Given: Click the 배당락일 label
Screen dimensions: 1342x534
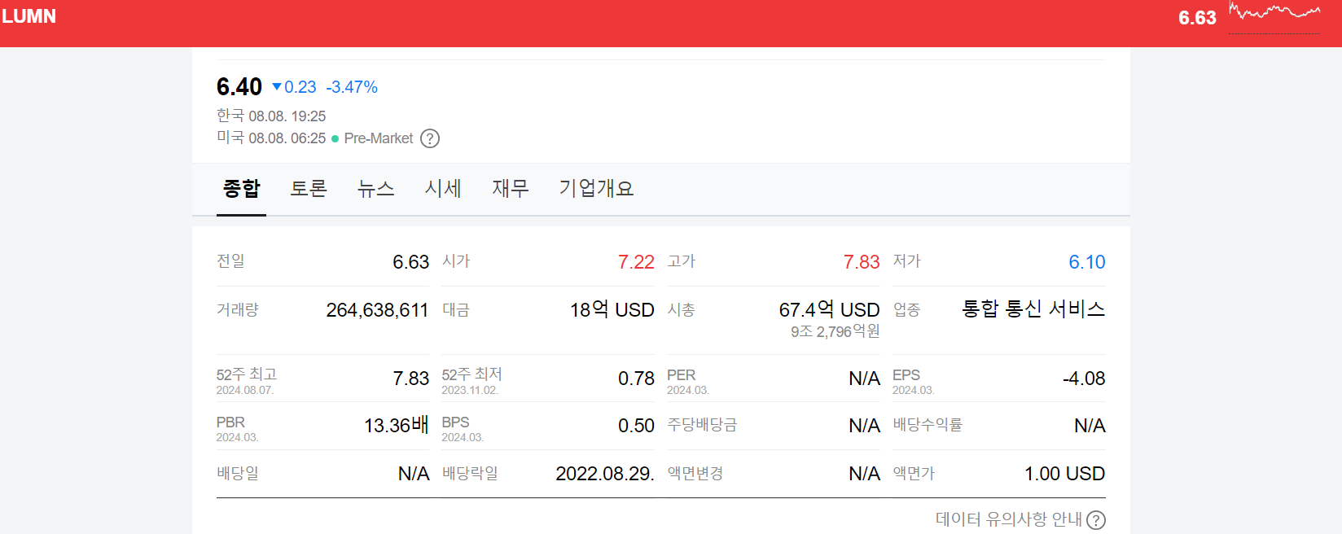Looking at the screenshot, I should (470, 473).
